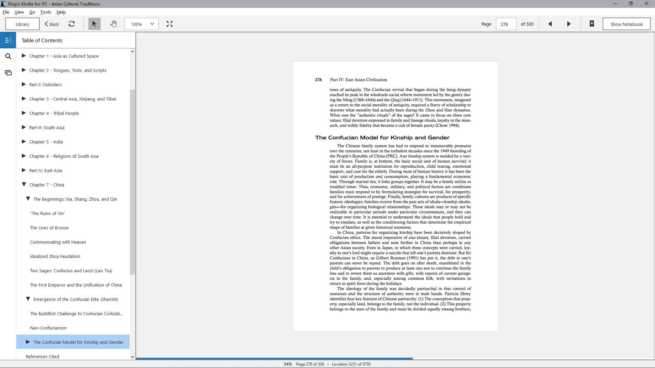Select the hand pan tool

click(x=114, y=24)
